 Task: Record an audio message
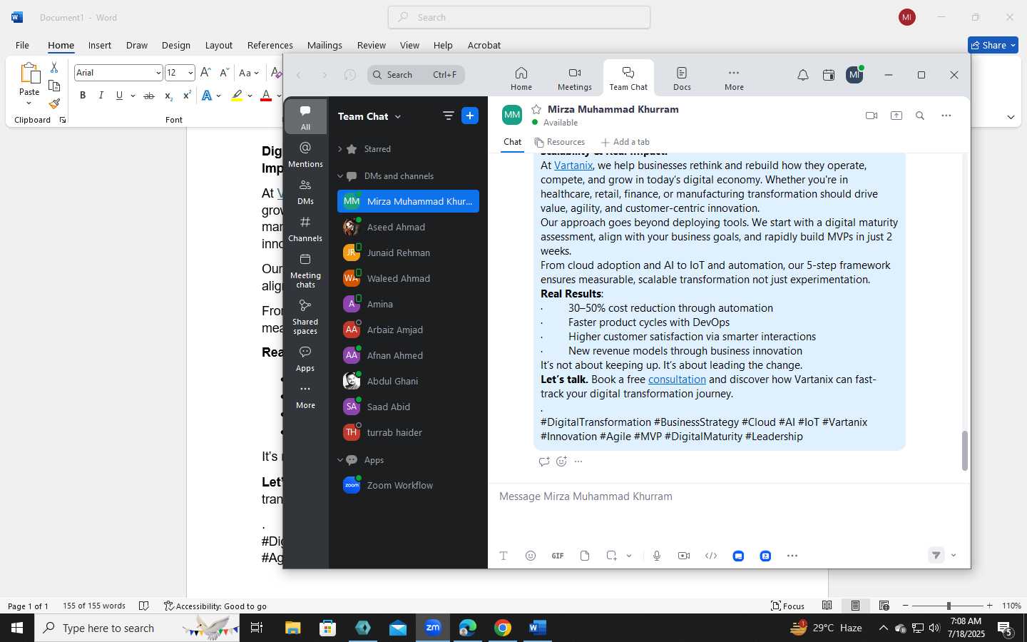[x=657, y=556]
